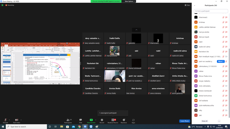Open File Explorer from taskbar
Image resolution: width=230 pixels, height=129 pixels.
[61, 126]
